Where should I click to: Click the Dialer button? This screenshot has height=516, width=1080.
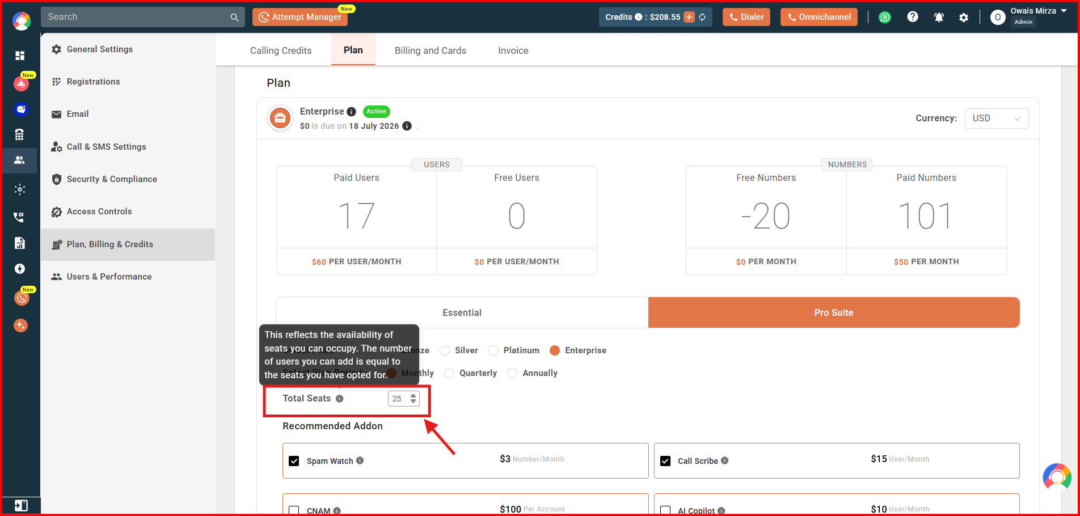pyautogui.click(x=746, y=17)
